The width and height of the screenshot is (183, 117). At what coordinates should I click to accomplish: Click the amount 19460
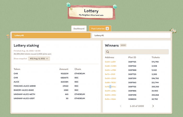pyautogui.click(x=65, y=86)
